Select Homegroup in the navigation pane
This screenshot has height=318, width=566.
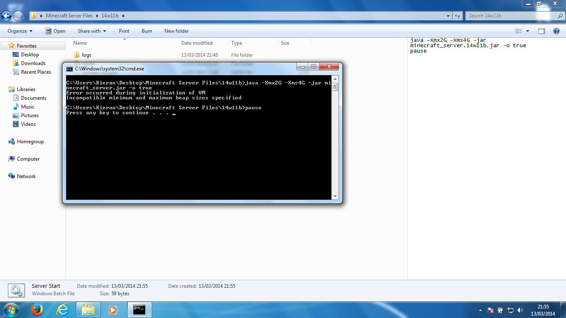[x=30, y=142]
